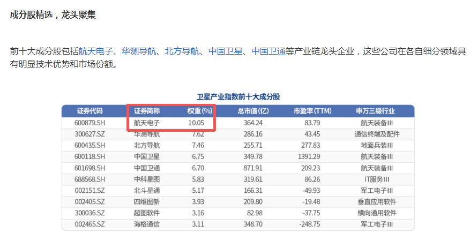Click weight value 3.16
The height and width of the screenshot is (241, 470).
198,213
